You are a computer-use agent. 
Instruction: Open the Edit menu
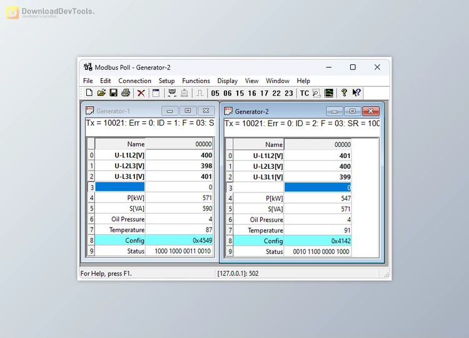pos(105,81)
